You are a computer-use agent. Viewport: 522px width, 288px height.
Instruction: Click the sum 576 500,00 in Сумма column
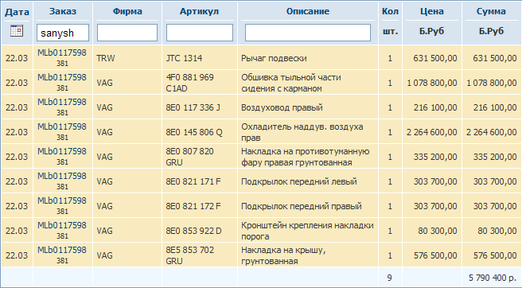[x=495, y=255]
